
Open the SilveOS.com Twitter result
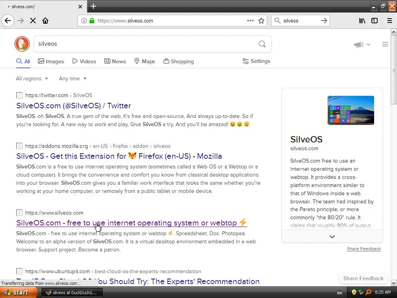[74, 106]
